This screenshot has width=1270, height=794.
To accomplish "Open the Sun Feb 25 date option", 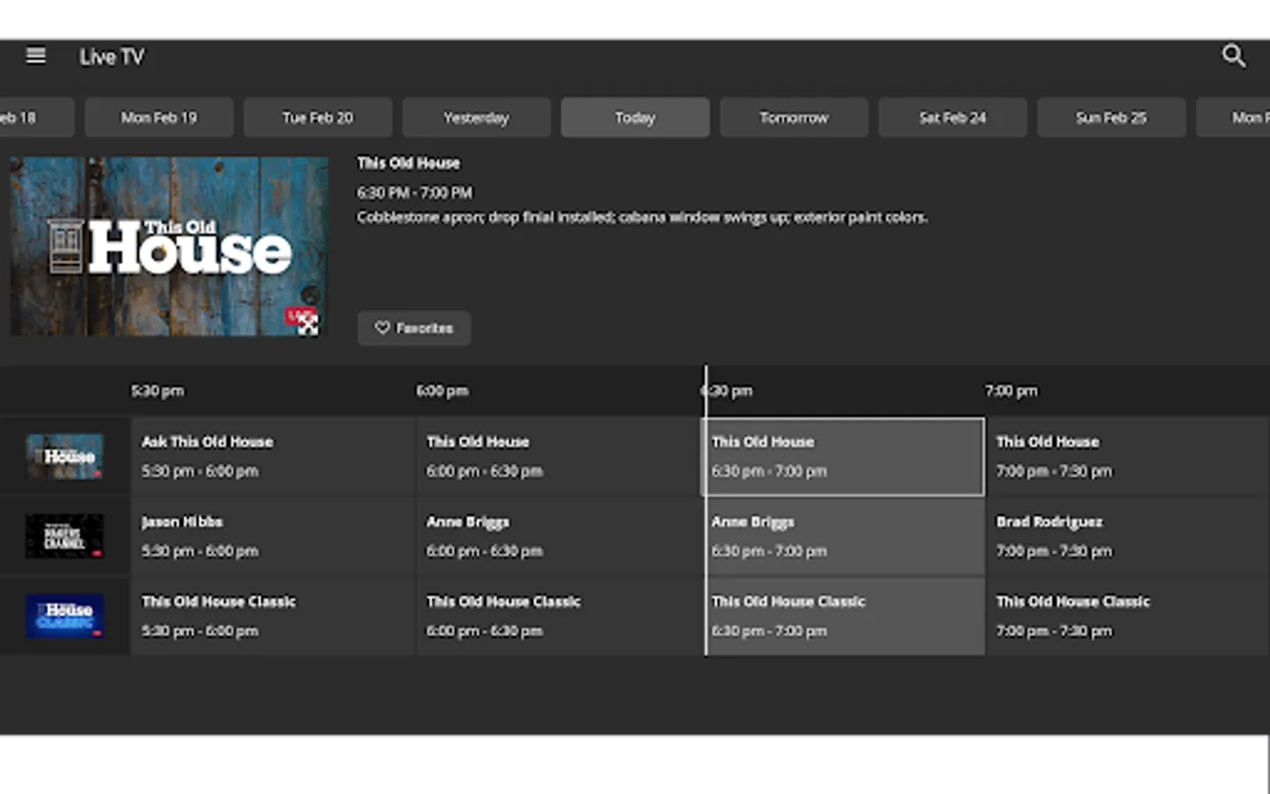I will point(1110,116).
